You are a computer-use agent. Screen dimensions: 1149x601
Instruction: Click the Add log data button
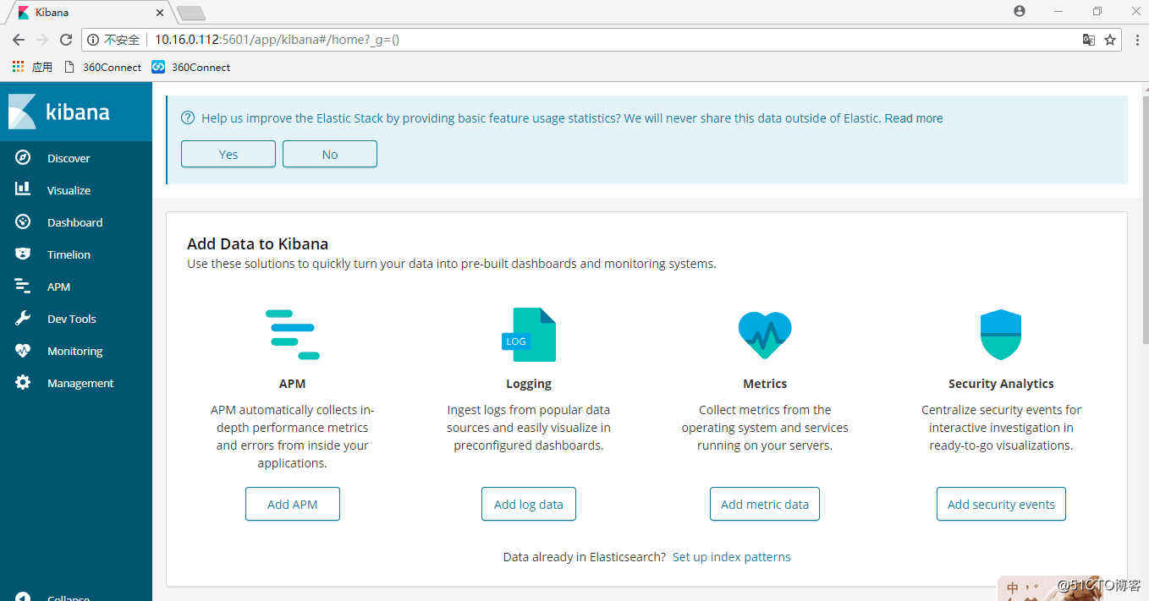(529, 504)
